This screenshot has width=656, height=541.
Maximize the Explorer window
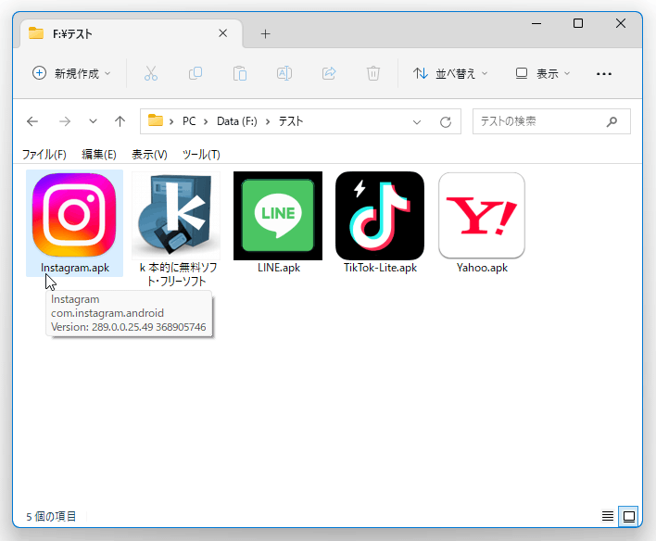pyautogui.click(x=578, y=23)
